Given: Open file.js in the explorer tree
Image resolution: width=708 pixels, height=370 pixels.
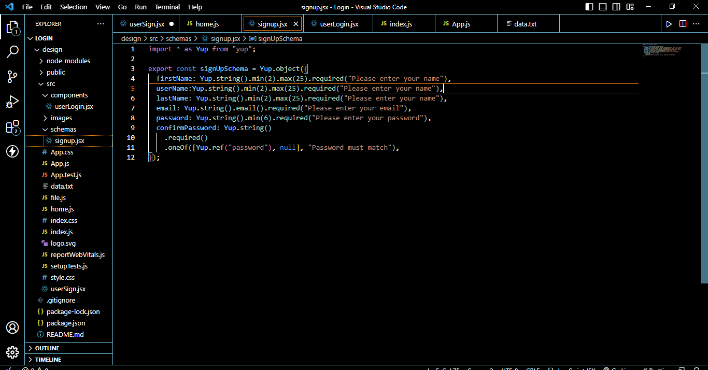Looking at the screenshot, I should pyautogui.click(x=68, y=198).
